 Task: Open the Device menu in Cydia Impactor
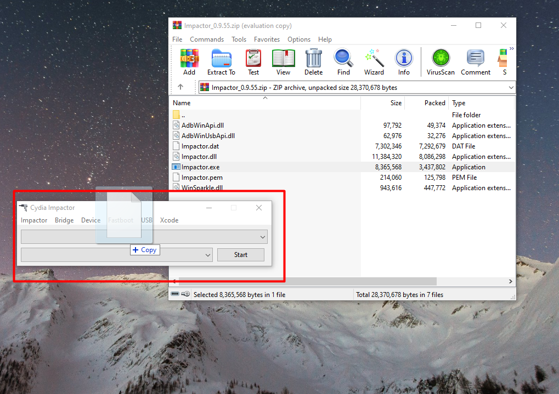pyautogui.click(x=91, y=220)
